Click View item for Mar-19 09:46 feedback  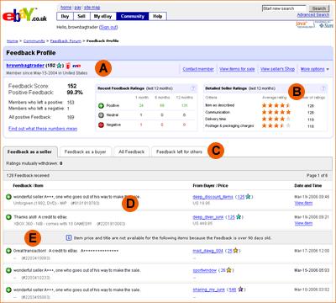pyautogui.click(x=303, y=203)
